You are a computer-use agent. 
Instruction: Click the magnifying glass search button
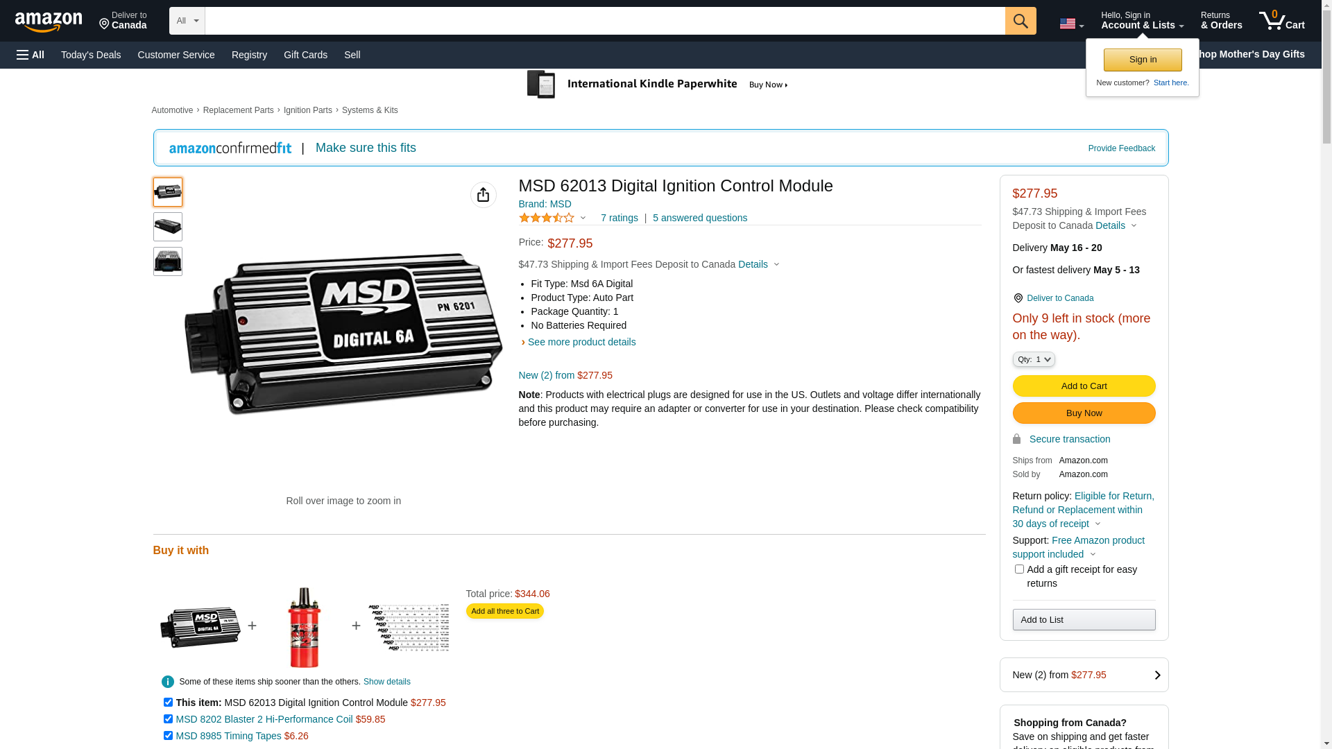click(x=1020, y=21)
